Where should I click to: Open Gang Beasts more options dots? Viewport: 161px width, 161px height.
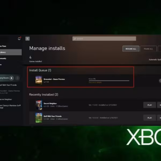(17, 78)
